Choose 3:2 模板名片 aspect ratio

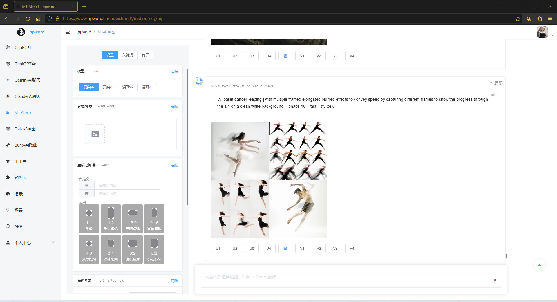133,249
